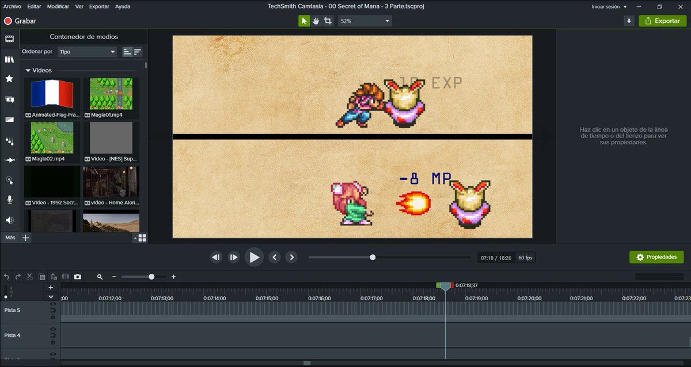Viewport: 691px width, 367px height.
Task: Open the Transitions icon in sidebar
Action: (9, 120)
